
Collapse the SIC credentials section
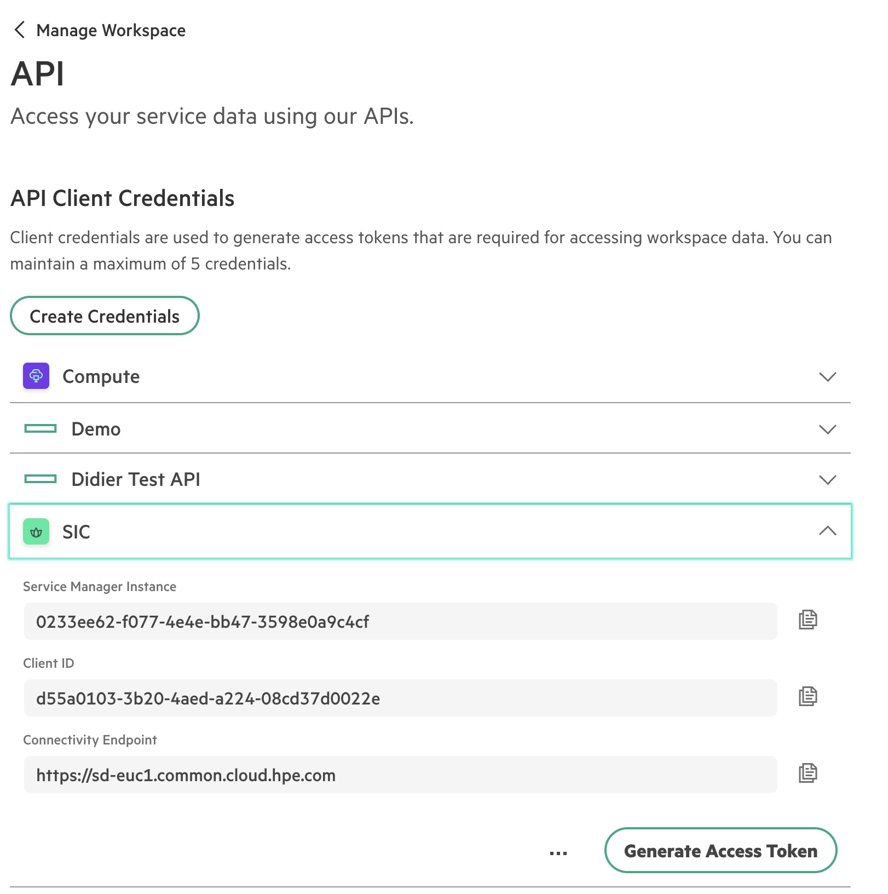point(827,530)
